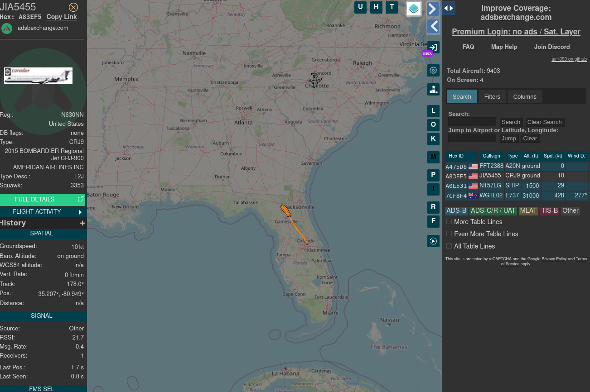
Task: Toggle the L map option
Action: [433, 111]
